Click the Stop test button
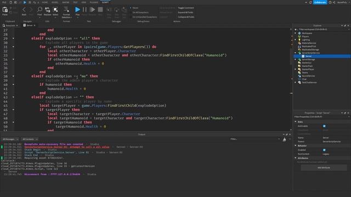Image resolution: width=351 pixels, height=197 pixels. pyautogui.click(x=100, y=10)
